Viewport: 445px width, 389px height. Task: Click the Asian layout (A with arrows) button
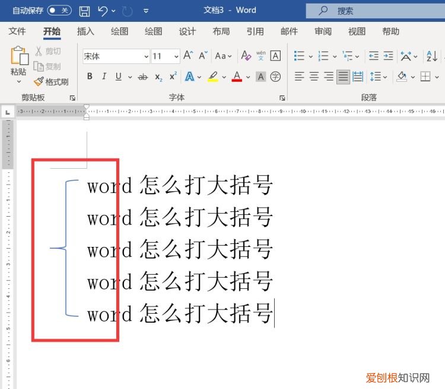coord(406,56)
